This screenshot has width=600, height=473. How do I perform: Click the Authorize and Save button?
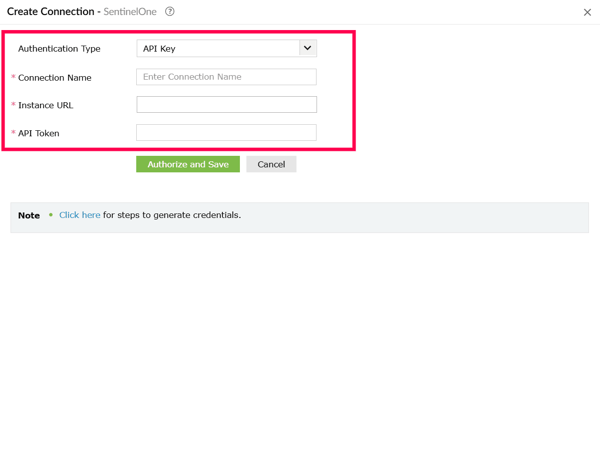pyautogui.click(x=188, y=164)
